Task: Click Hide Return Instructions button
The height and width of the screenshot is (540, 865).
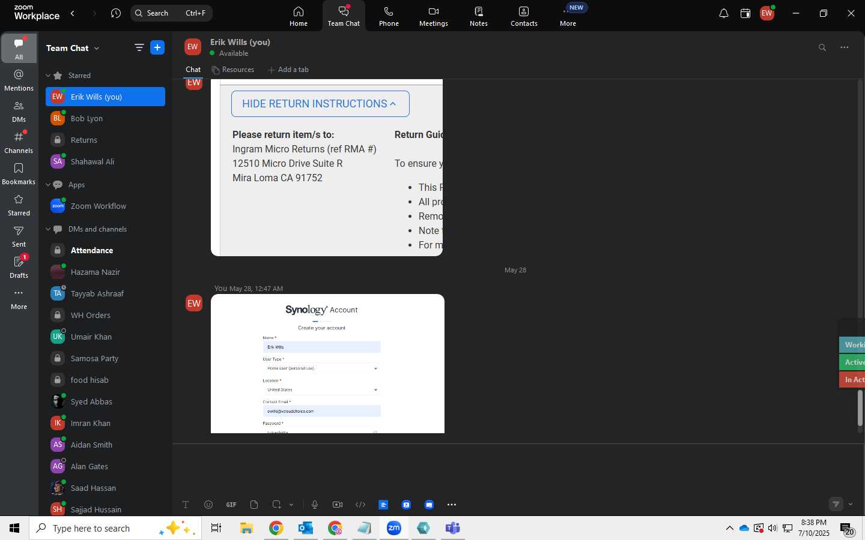Action: coord(320,104)
